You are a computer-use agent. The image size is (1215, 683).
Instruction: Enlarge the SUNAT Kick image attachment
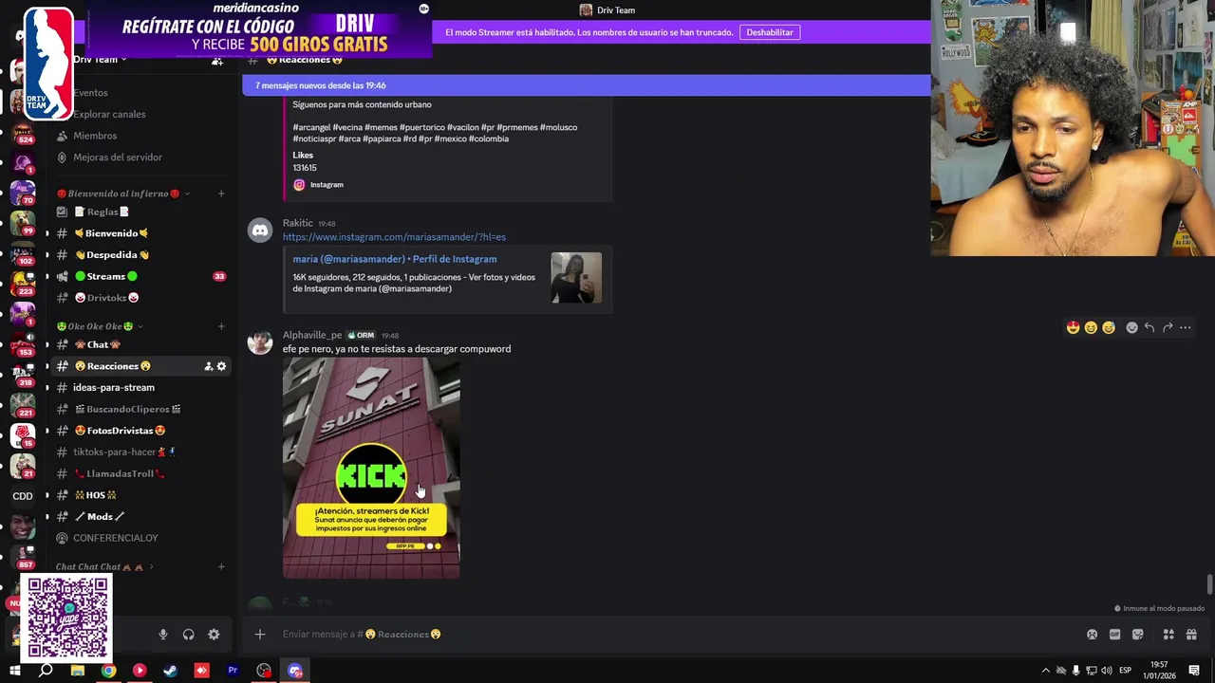click(371, 469)
